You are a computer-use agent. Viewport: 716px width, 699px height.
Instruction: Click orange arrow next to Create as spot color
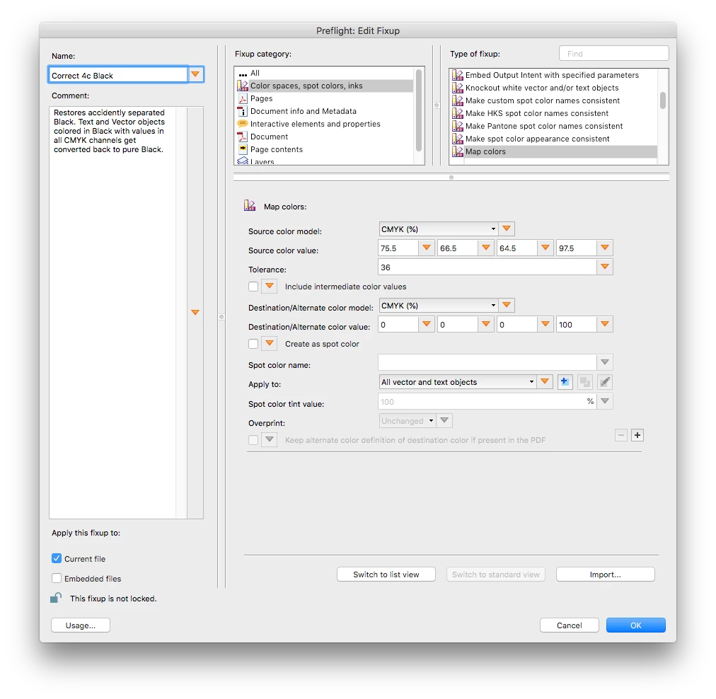pyautogui.click(x=270, y=343)
